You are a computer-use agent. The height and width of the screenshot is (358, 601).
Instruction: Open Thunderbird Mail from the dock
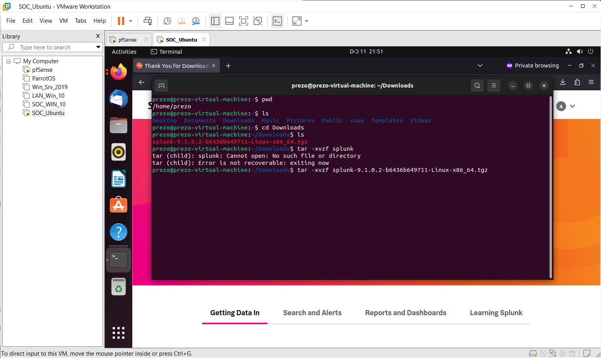click(x=119, y=99)
